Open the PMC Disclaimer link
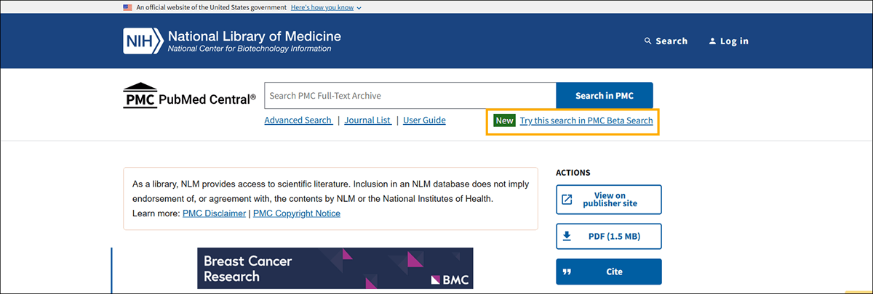 (214, 213)
